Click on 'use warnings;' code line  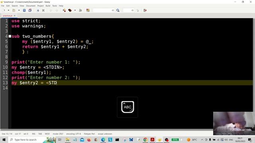(29, 26)
